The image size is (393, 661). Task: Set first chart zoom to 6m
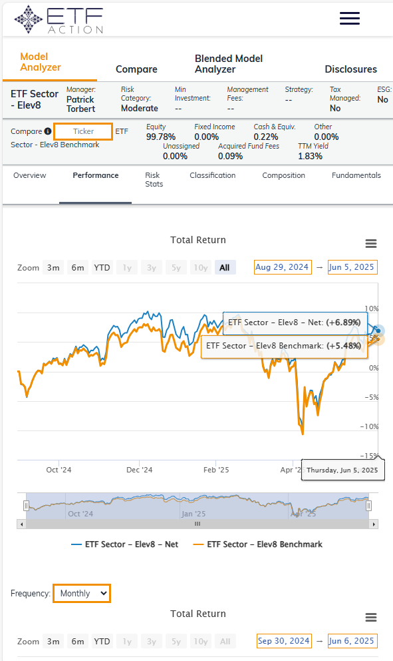77,267
